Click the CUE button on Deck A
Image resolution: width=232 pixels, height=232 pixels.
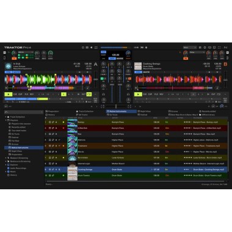pyautogui.click(x=15, y=95)
